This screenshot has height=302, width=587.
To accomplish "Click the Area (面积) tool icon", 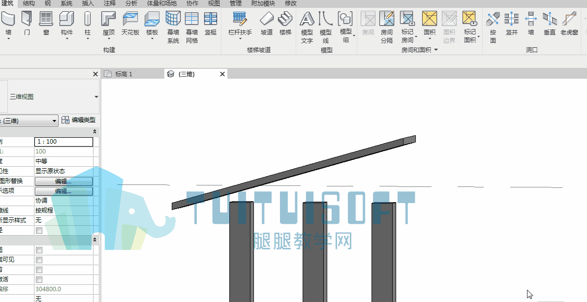I will (x=430, y=18).
